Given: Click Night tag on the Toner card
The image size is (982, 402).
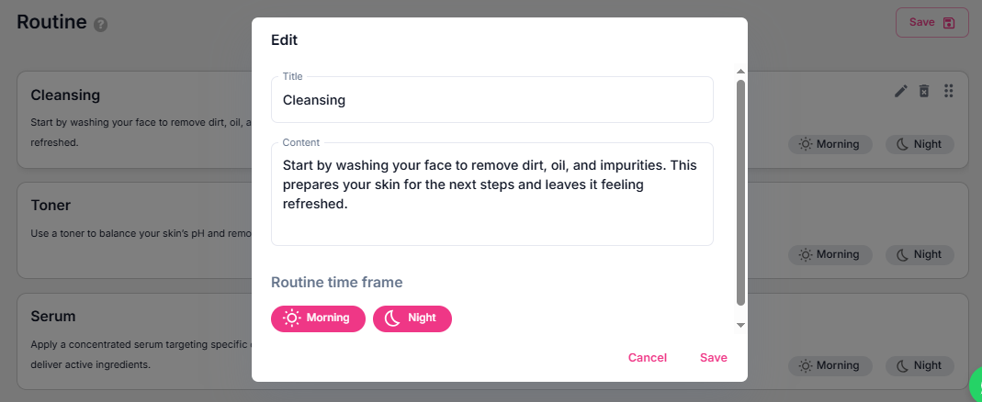Looking at the screenshot, I should click(x=920, y=254).
